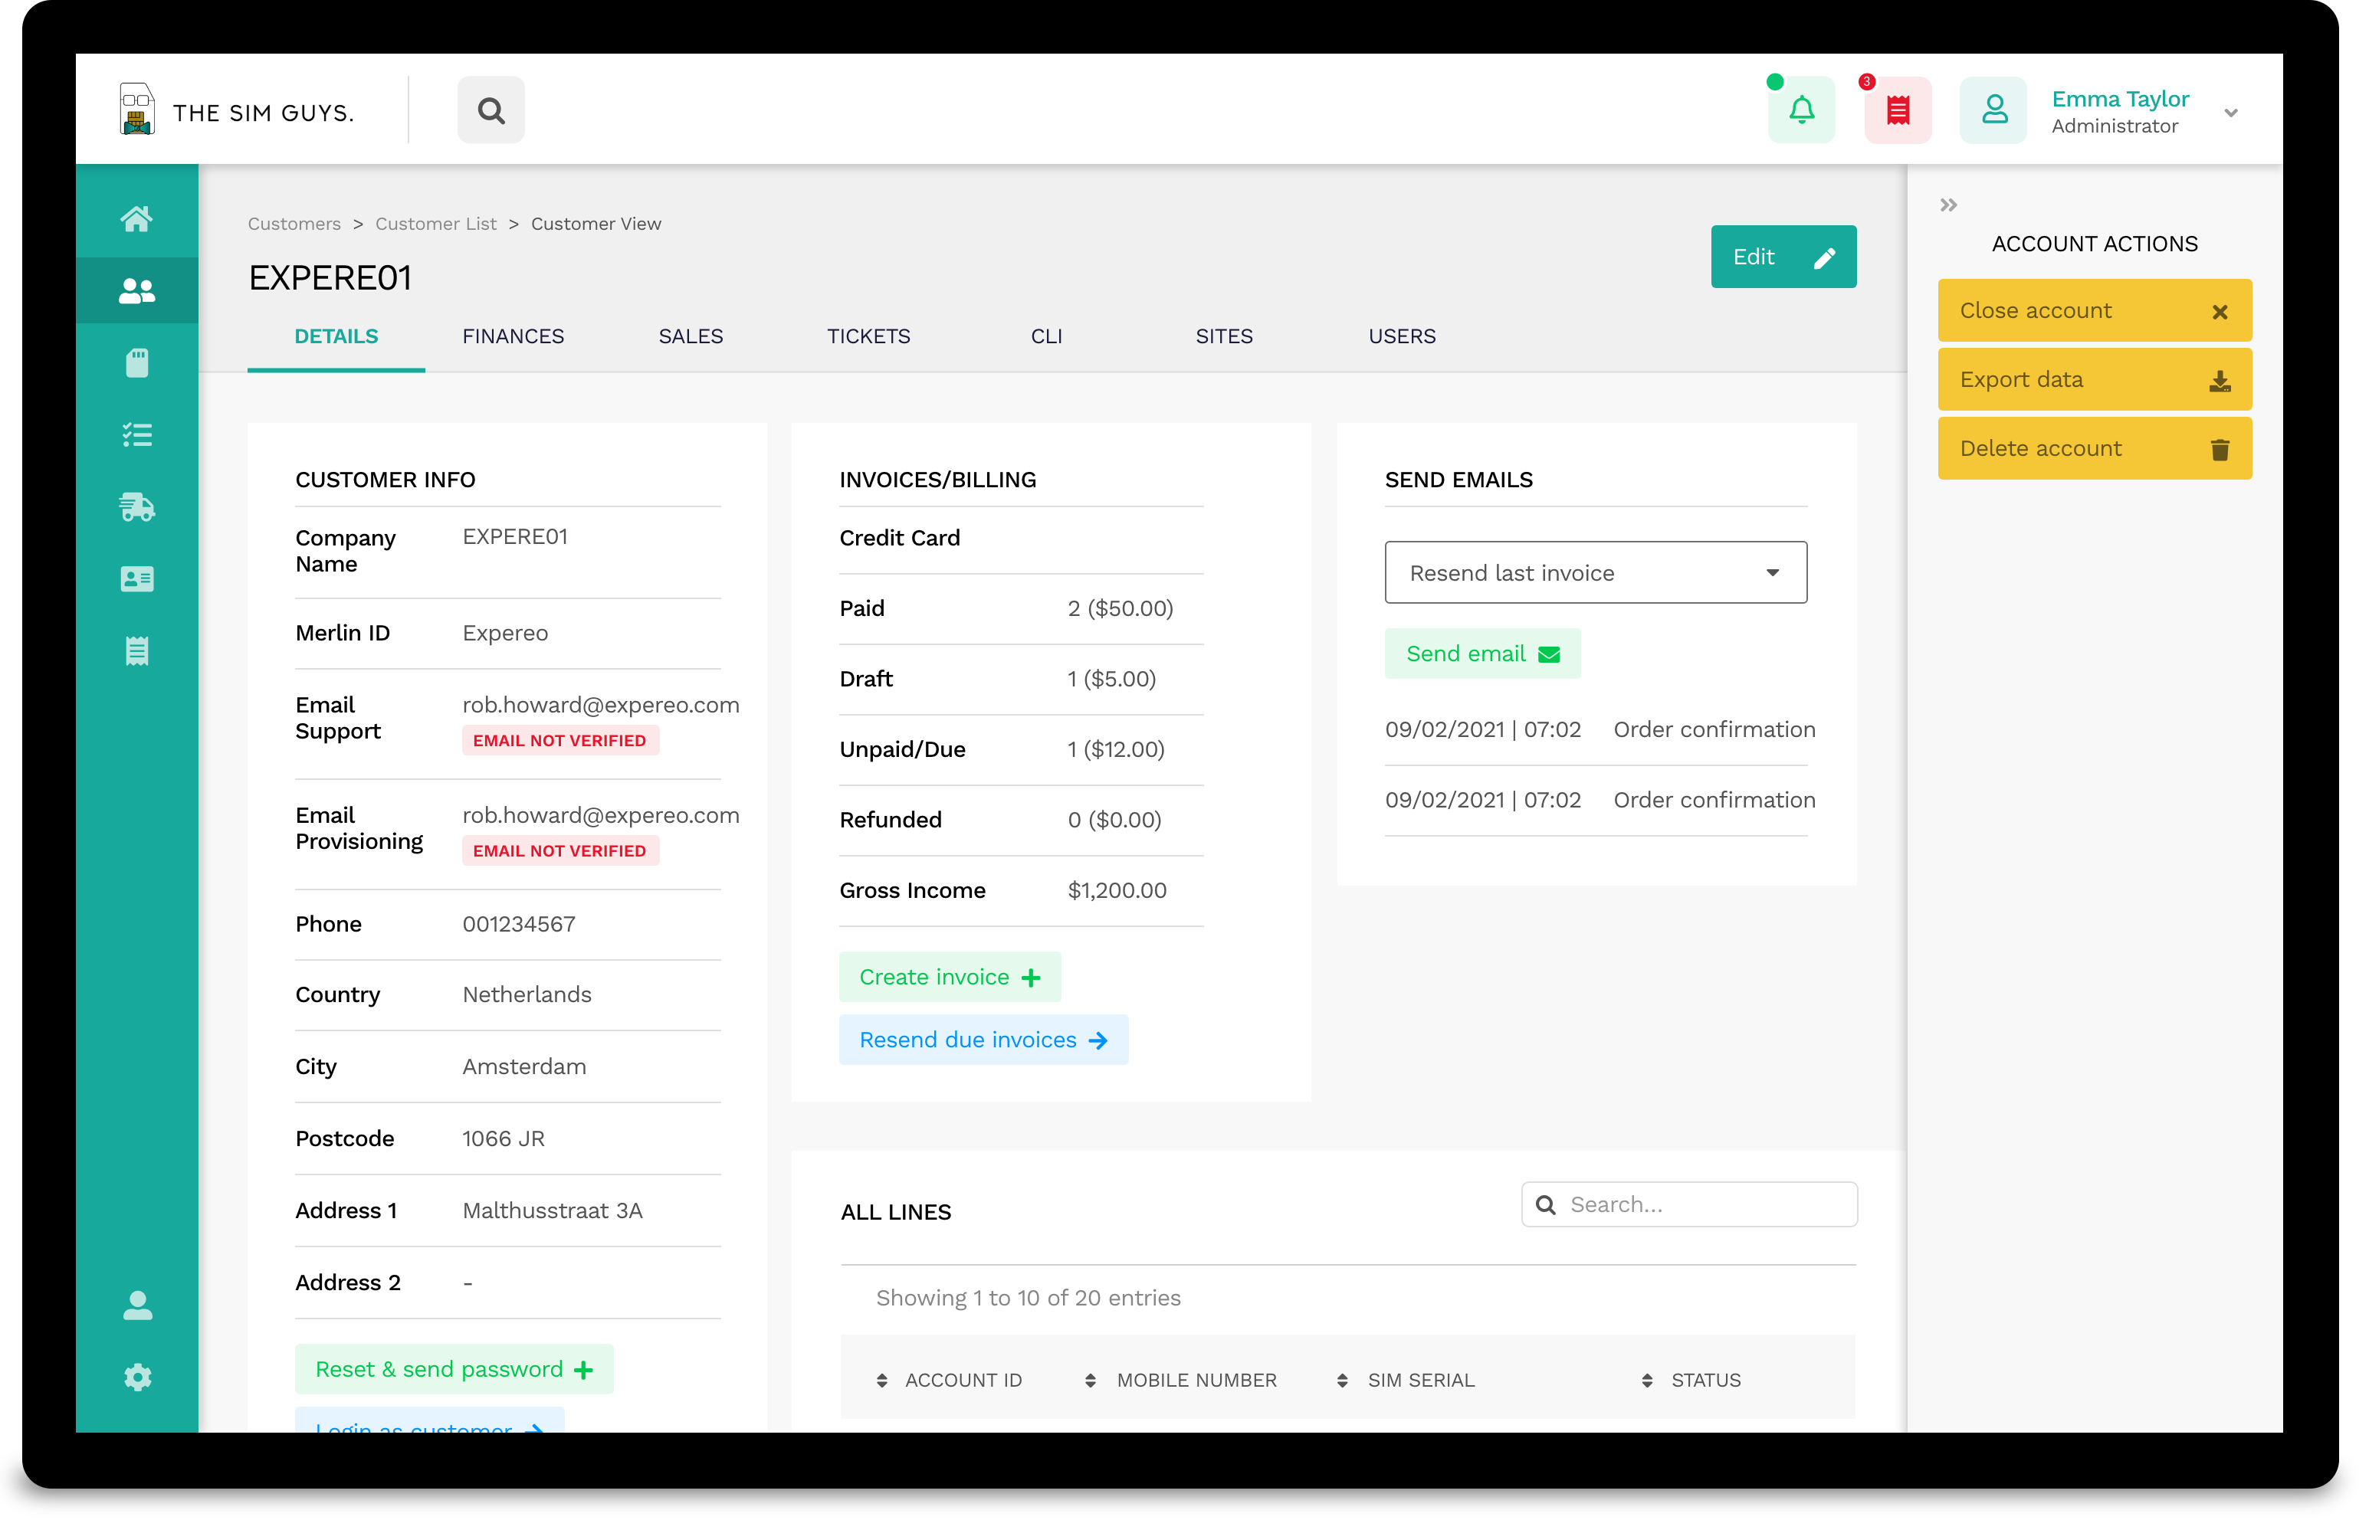Viewport: 2369px width, 1520px height.
Task: Open the task checklist sidebar icon
Action: point(137,435)
